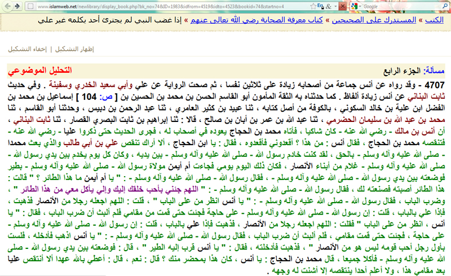The height and width of the screenshot is (276, 451).
Task: Bookmark this page with the star icon
Action: click(313, 6)
